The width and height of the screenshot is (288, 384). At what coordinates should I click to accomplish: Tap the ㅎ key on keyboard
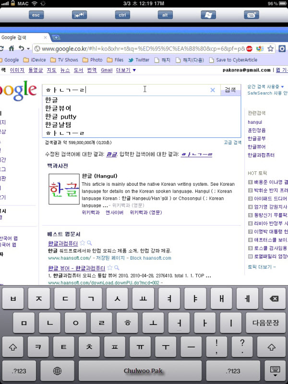coord(127,323)
